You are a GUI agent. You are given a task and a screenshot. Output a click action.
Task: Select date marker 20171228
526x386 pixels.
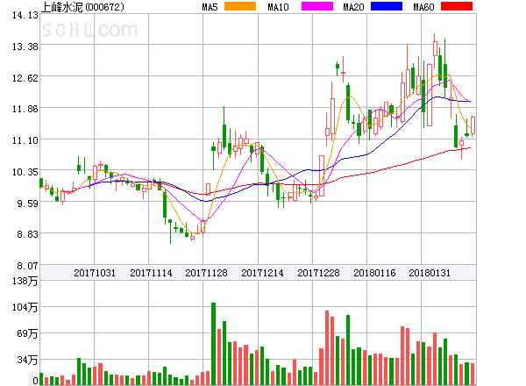pos(318,273)
